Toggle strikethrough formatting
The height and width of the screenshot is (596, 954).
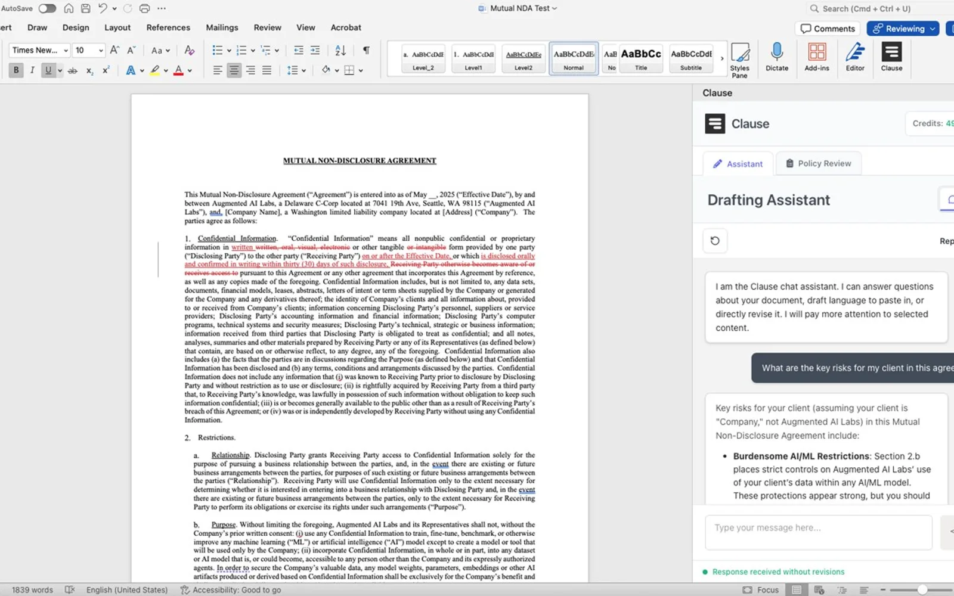pyautogui.click(x=73, y=70)
